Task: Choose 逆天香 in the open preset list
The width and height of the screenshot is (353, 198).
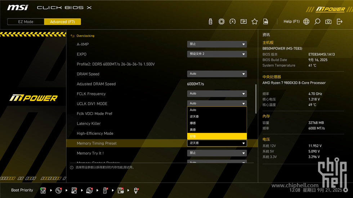Action: coord(217,116)
